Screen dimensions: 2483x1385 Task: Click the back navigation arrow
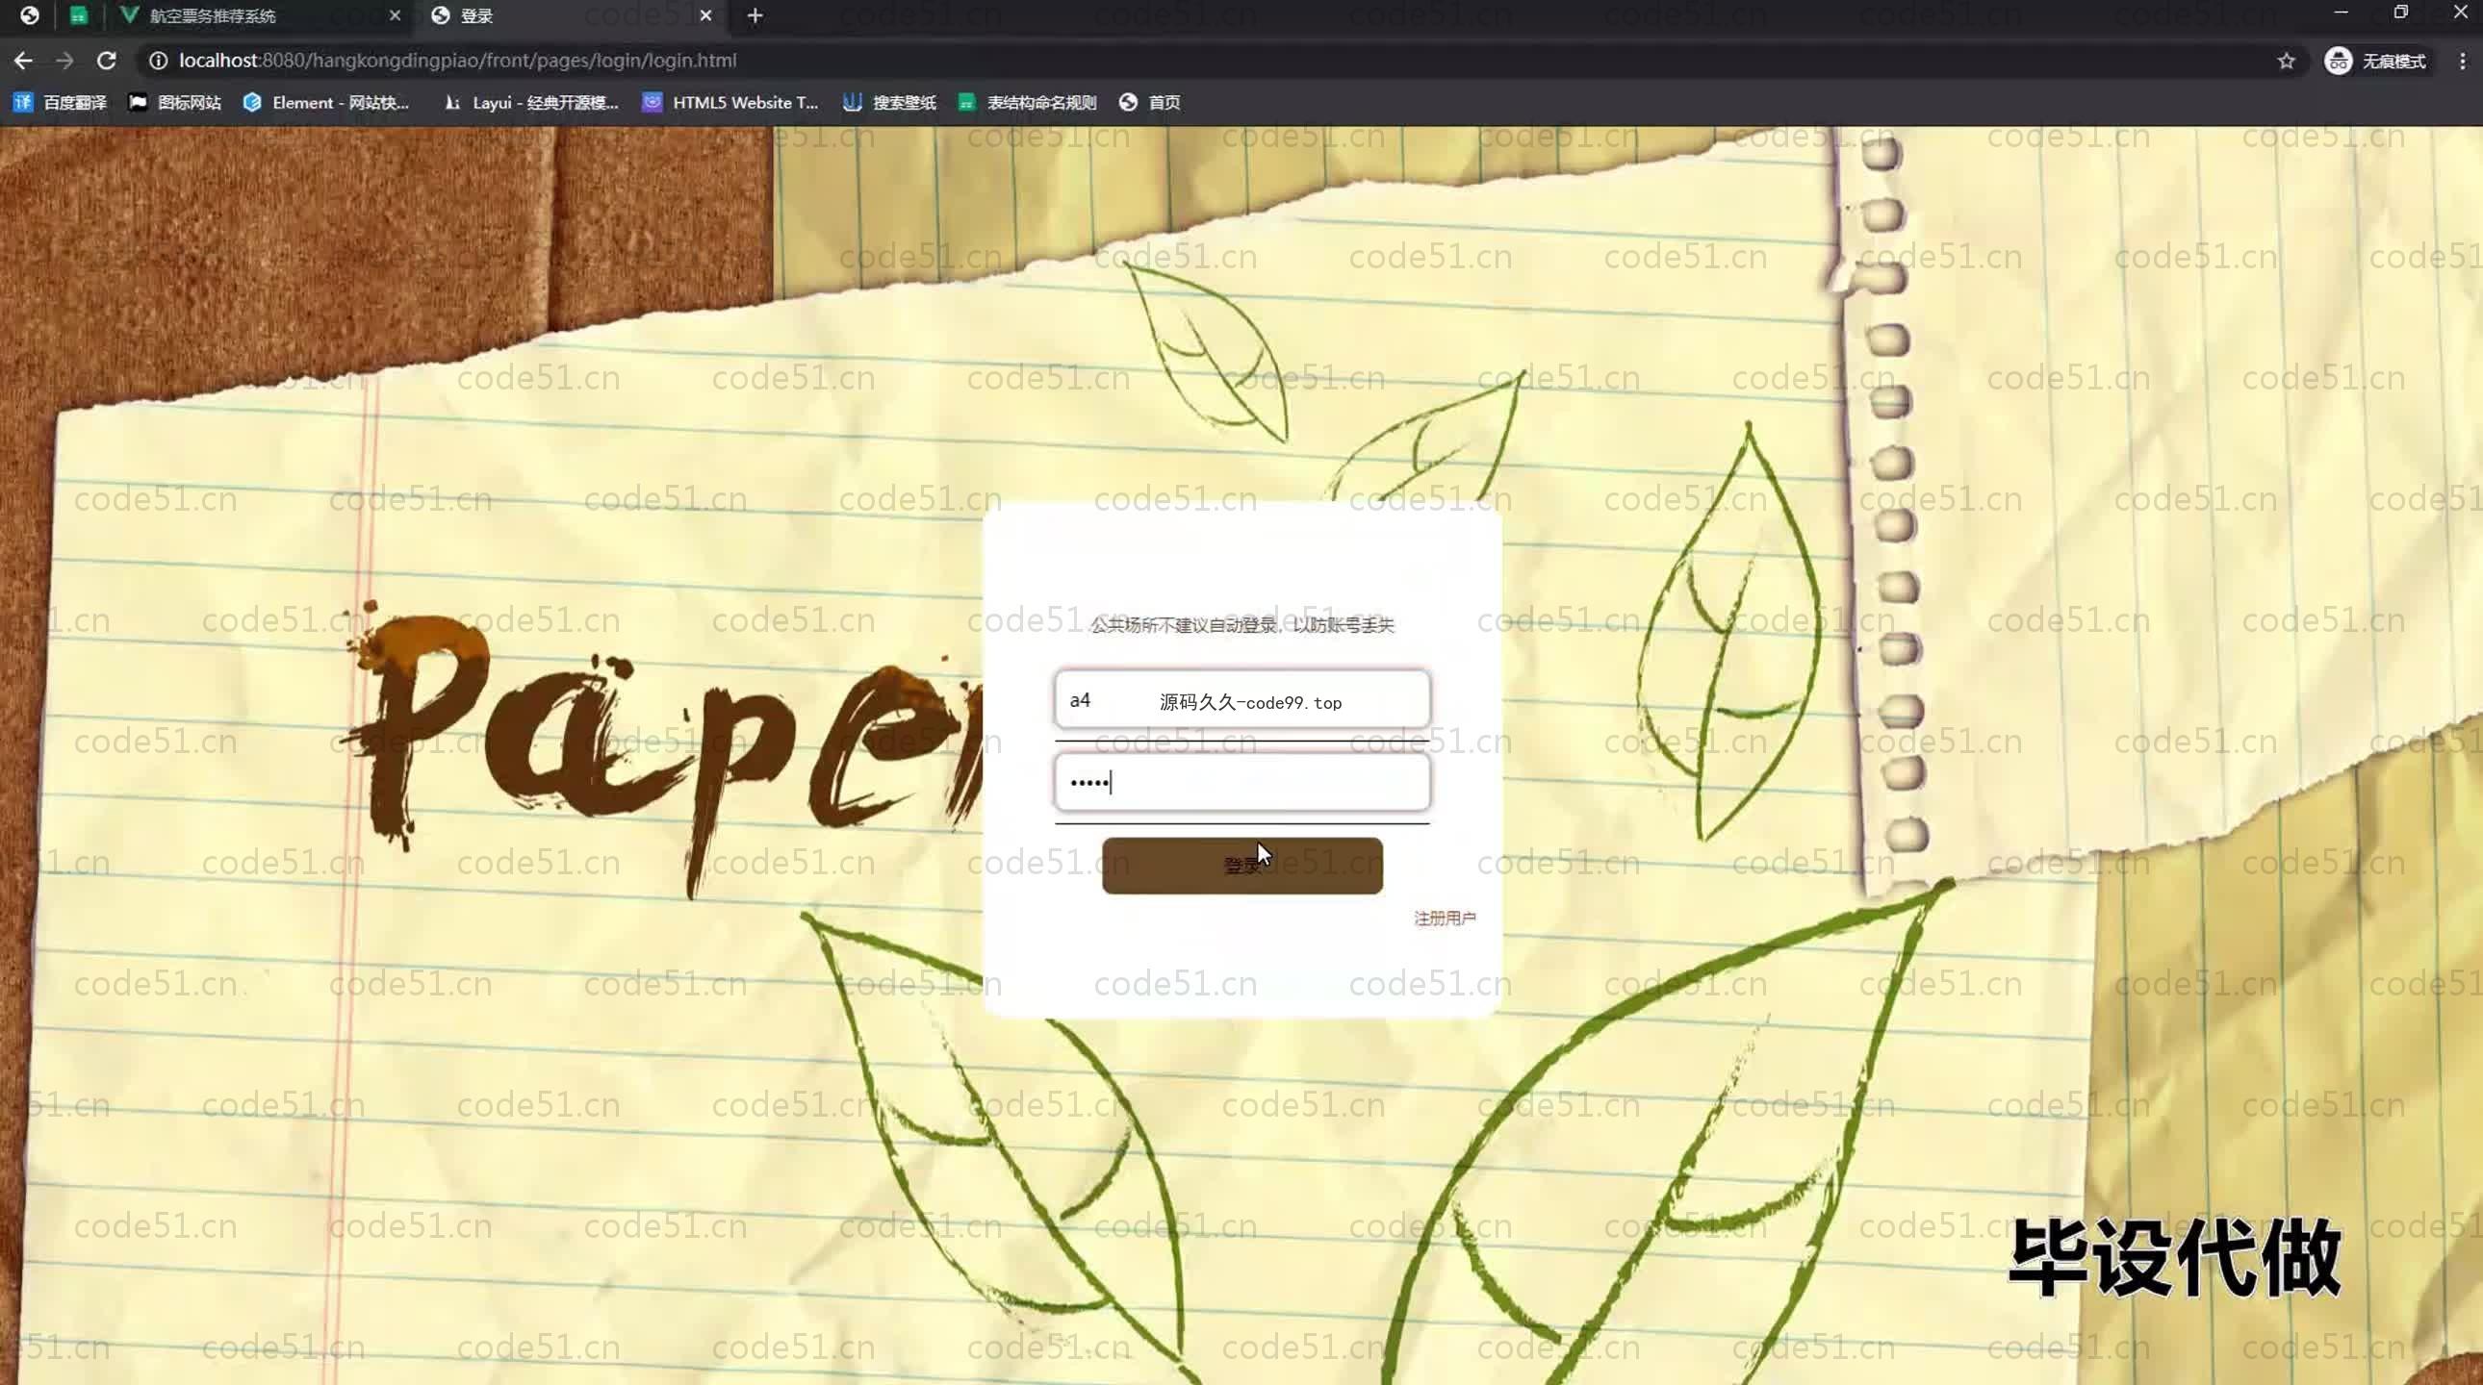coord(23,61)
